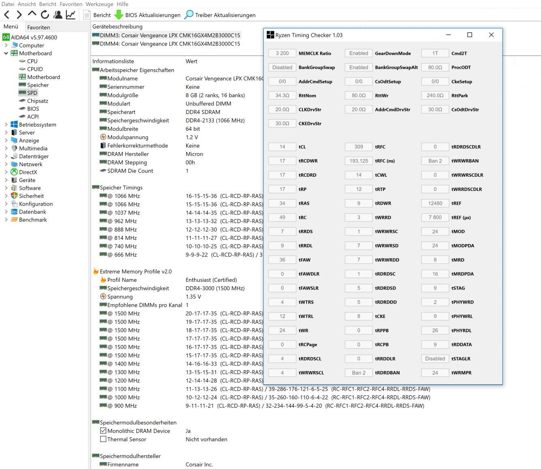The width and height of the screenshot is (541, 469).
Task: Click the tREF value field 12480
Action: tap(435, 203)
